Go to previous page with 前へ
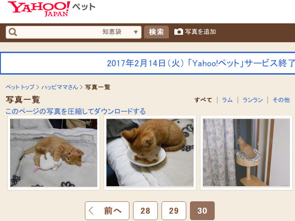The image size is (295, 221). click(107, 210)
